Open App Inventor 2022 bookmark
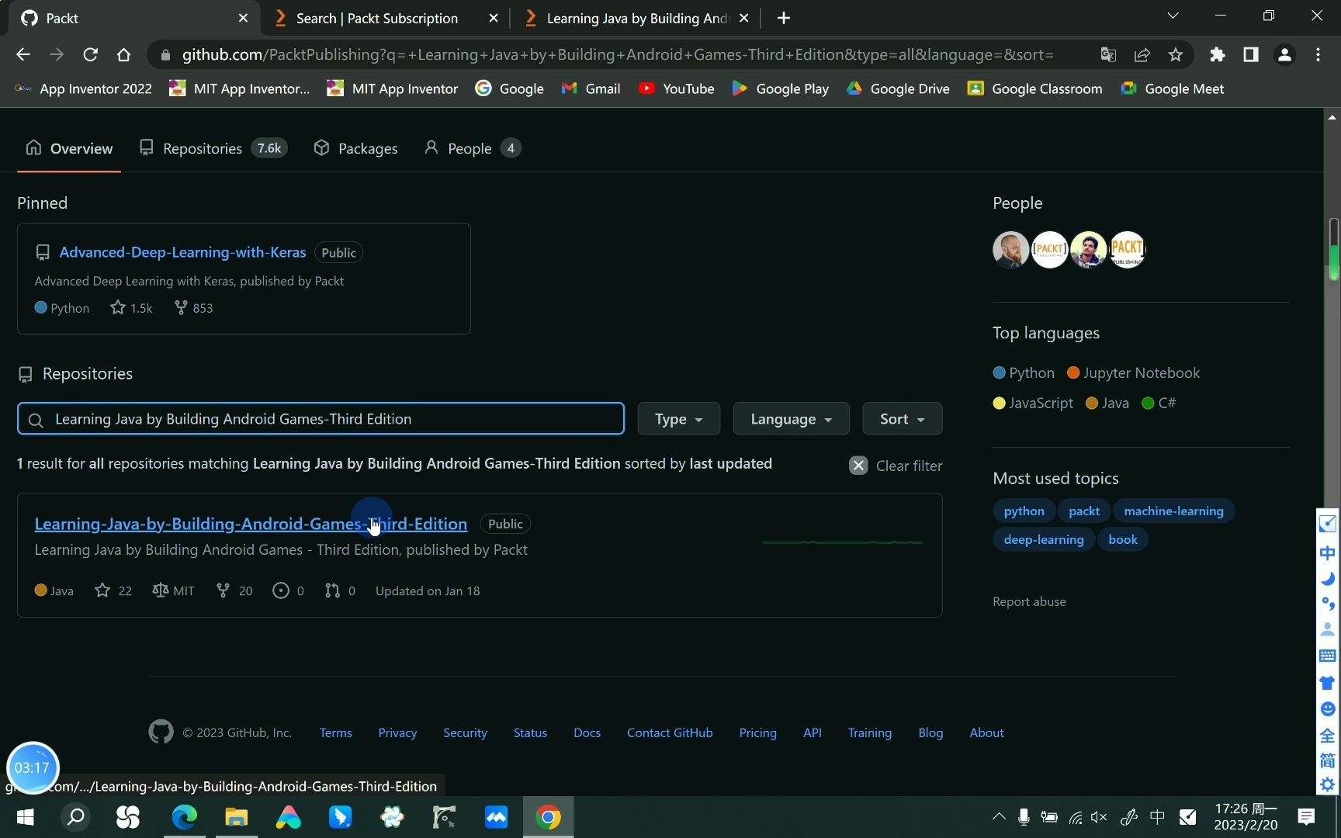The height and width of the screenshot is (838, 1341). [x=83, y=88]
